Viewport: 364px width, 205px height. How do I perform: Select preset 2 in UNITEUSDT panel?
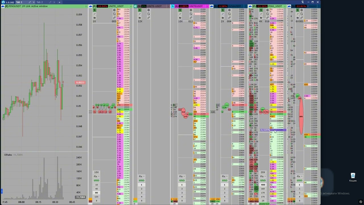(x=182, y=189)
